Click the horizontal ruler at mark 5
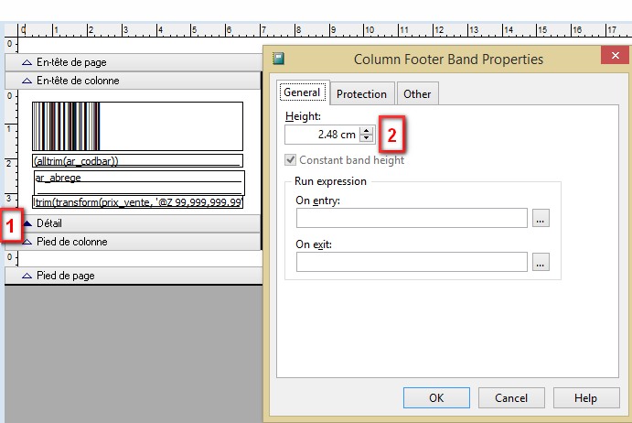The height and width of the screenshot is (423, 632). 194,30
